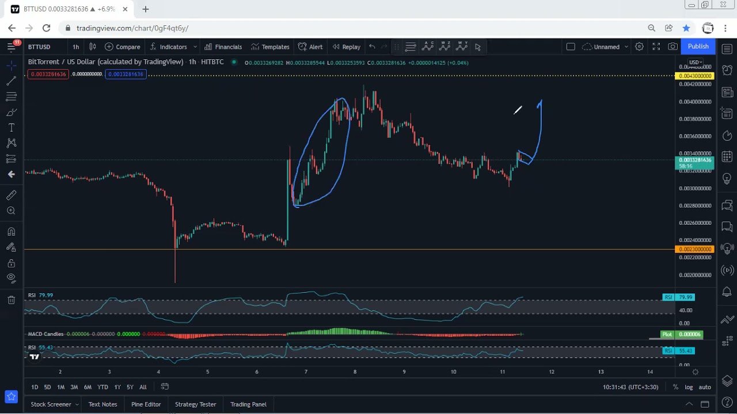The width and height of the screenshot is (737, 414).
Task: Click the Publish button
Action: [x=698, y=47]
